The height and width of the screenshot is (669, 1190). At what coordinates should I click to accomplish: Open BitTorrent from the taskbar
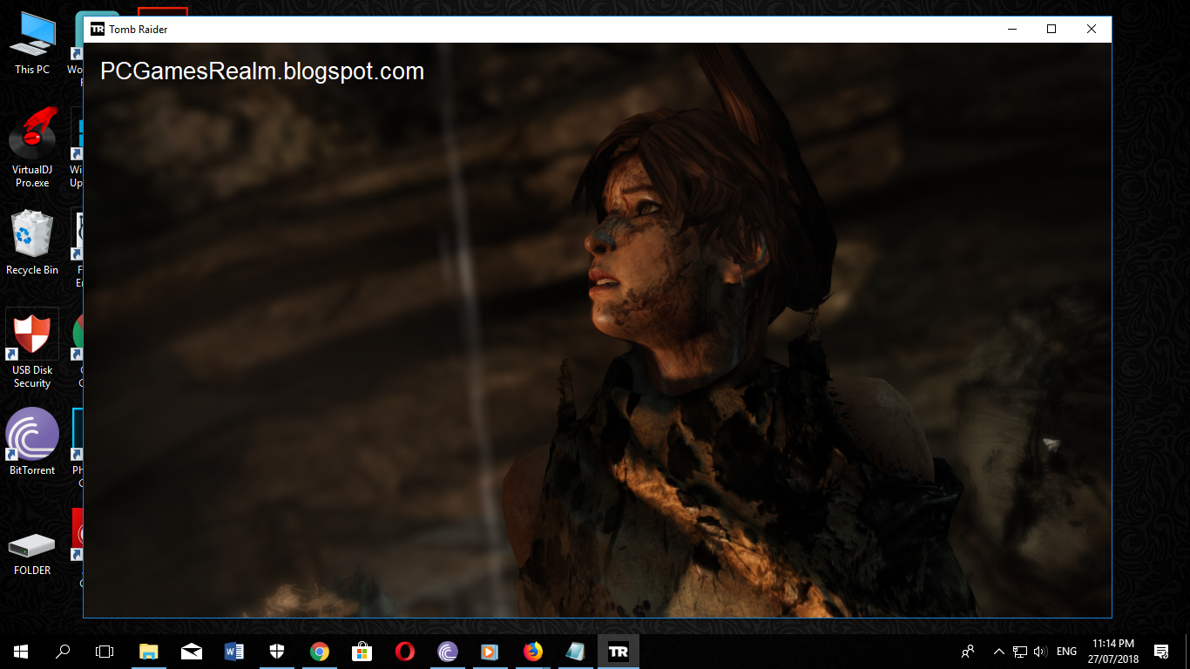click(x=448, y=651)
